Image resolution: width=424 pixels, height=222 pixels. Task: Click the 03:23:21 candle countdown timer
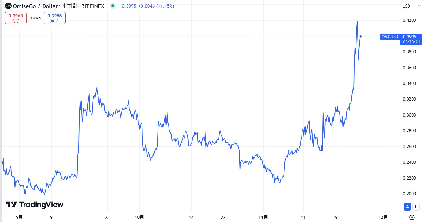[411, 41]
